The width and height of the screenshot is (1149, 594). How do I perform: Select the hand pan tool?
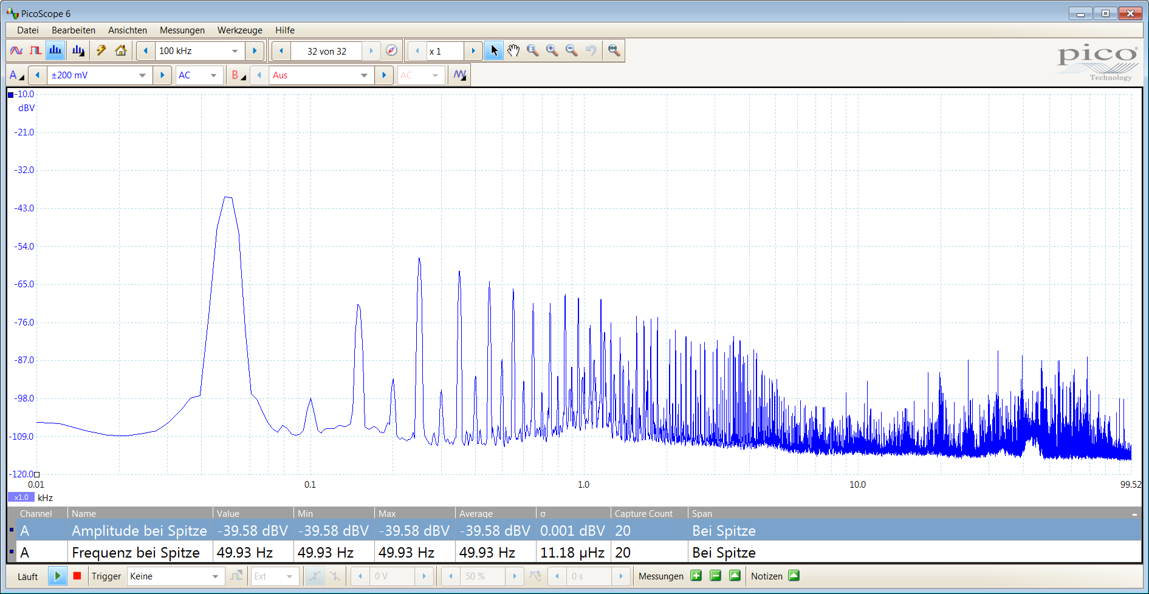point(513,50)
